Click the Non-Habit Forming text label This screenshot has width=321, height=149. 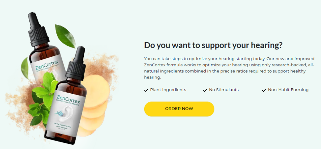288,90
